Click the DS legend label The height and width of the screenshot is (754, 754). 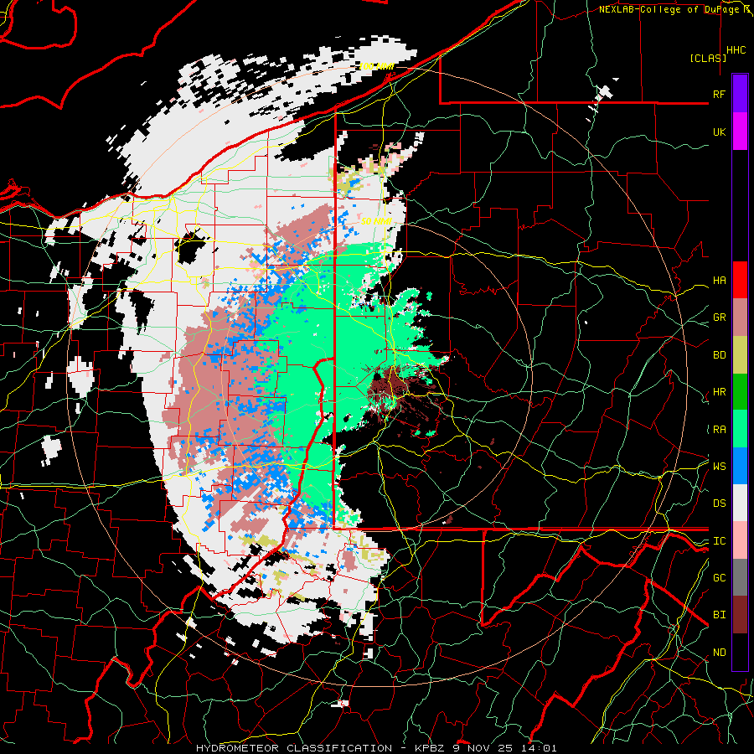point(719,504)
